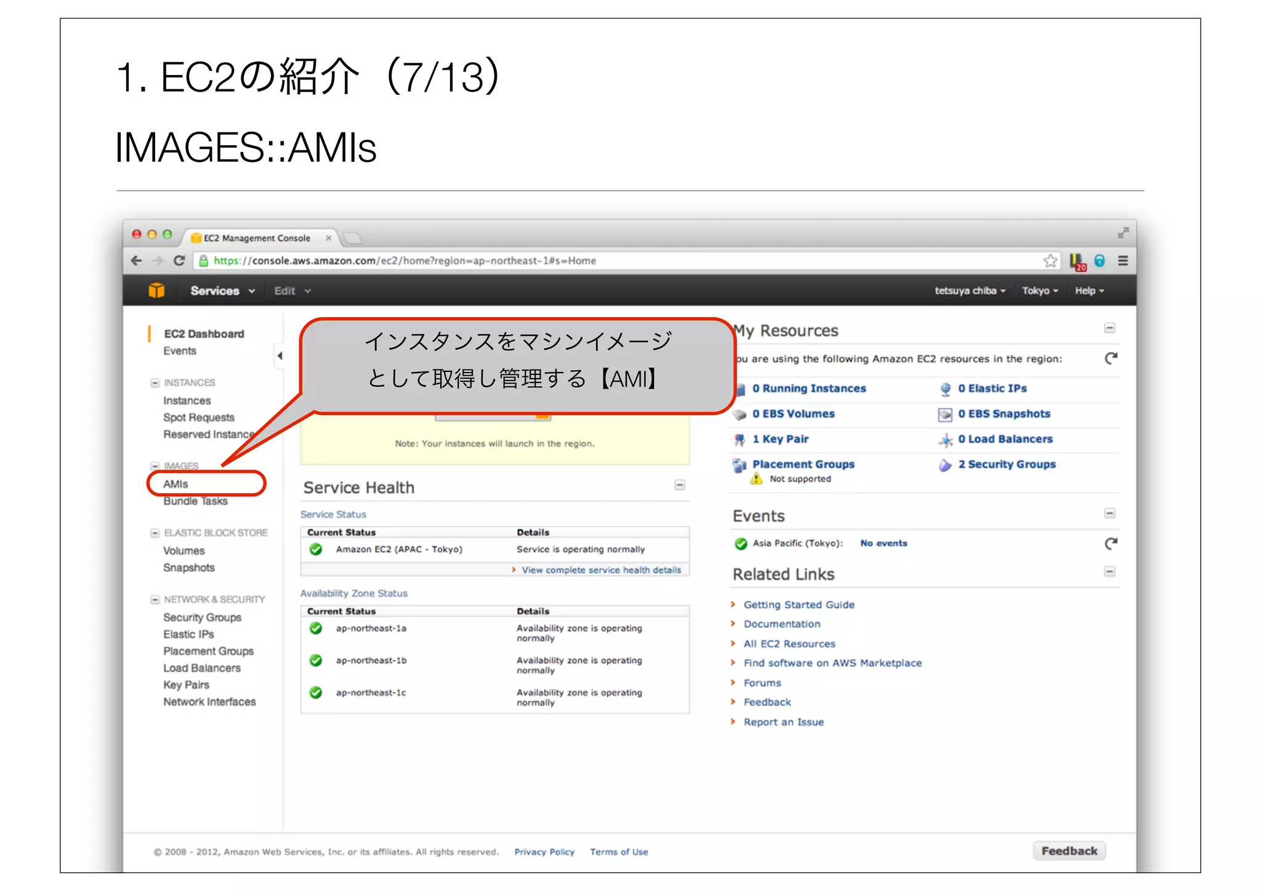Image resolution: width=1261 pixels, height=891 pixels.
Task: Click the Feedback button at bottom right
Action: pos(1069,850)
